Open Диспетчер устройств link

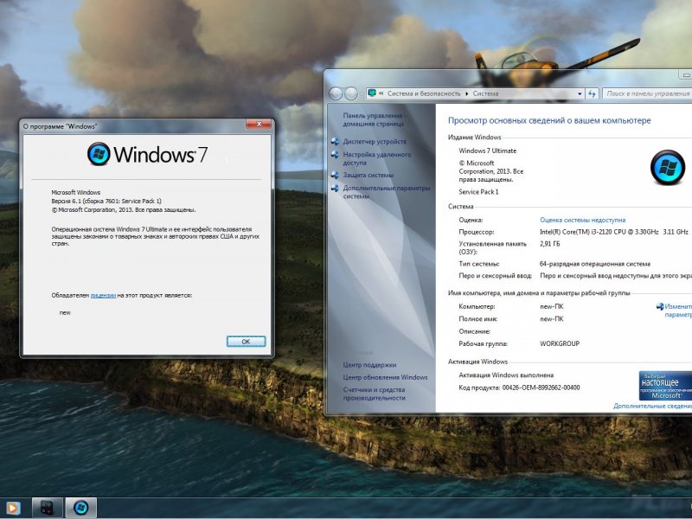tap(375, 142)
